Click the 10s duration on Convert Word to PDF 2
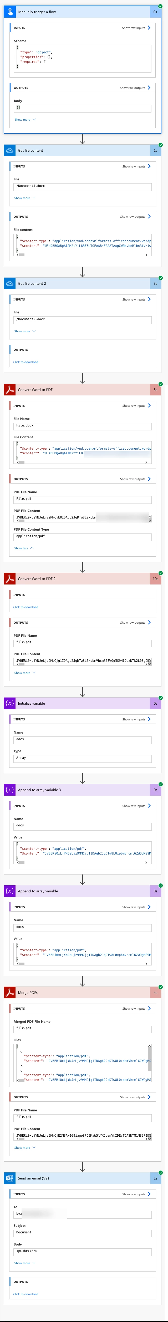This screenshot has width=168, height=1322. tap(155, 578)
